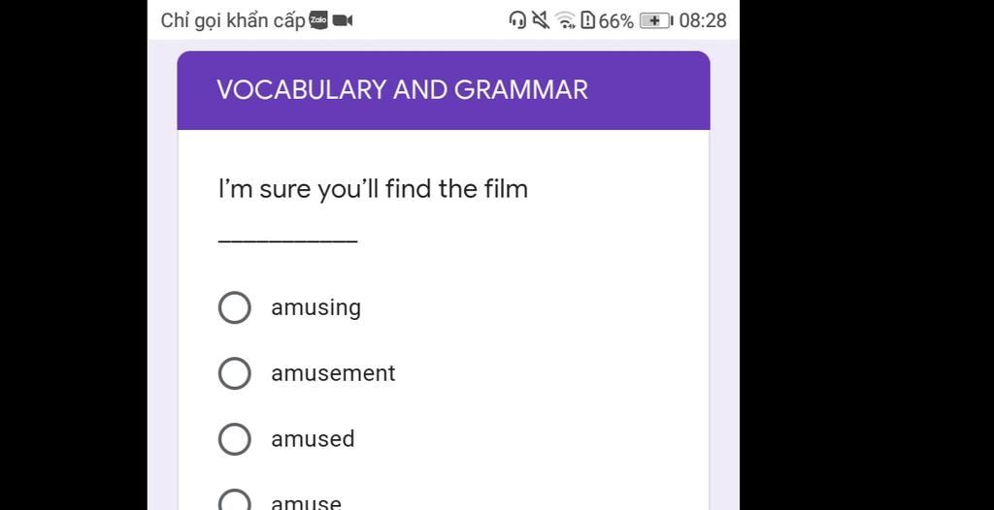
Task: Tap the question text about the film
Action: [373, 188]
